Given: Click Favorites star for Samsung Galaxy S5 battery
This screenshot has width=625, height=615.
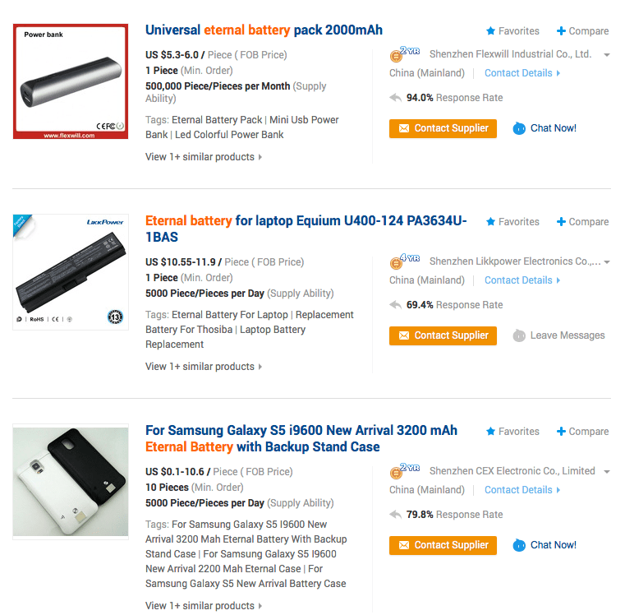Looking at the screenshot, I should pos(490,431).
